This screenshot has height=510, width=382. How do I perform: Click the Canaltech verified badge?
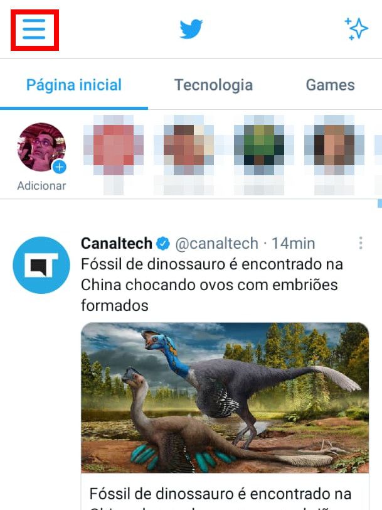point(162,243)
